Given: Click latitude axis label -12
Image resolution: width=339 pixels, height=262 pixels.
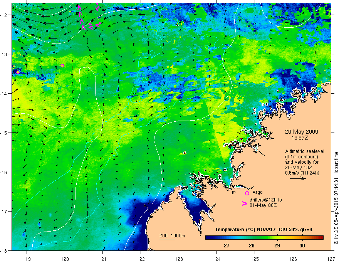Looking at the screenshot, I should [4, 15].
